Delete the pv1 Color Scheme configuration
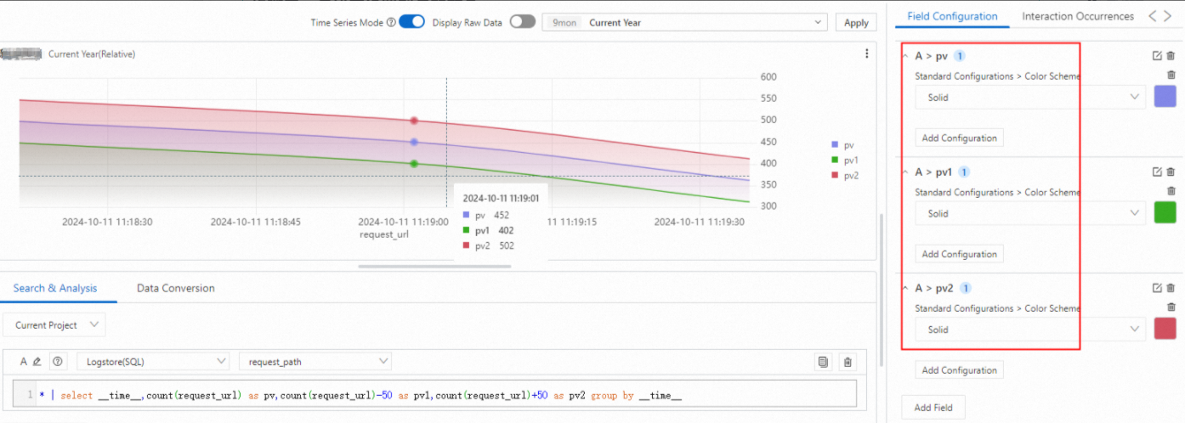1185x423 pixels. click(x=1171, y=191)
